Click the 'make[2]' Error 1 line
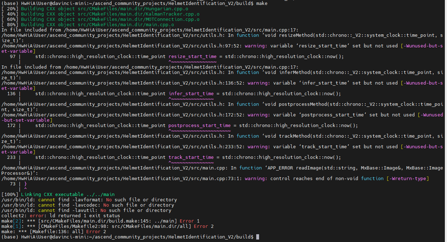The width and height of the screenshot is (447, 242). point(101,221)
